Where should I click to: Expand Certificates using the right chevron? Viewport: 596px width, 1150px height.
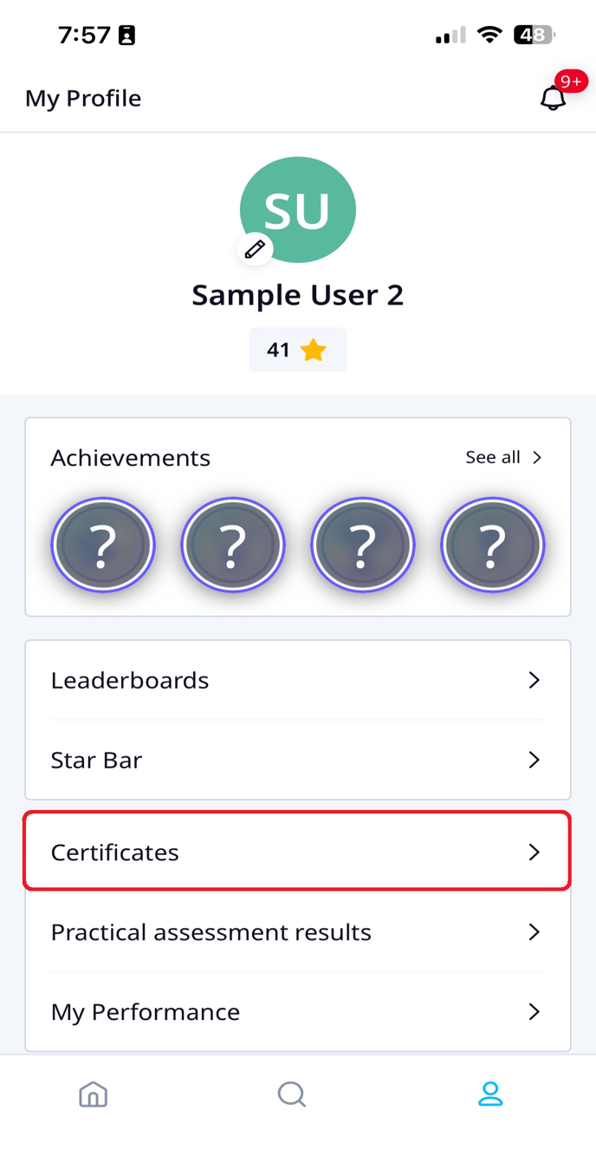(x=534, y=853)
